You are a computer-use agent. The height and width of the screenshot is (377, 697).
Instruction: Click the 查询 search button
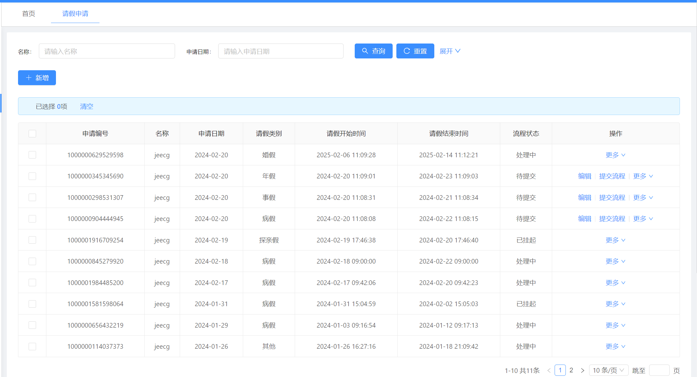373,51
